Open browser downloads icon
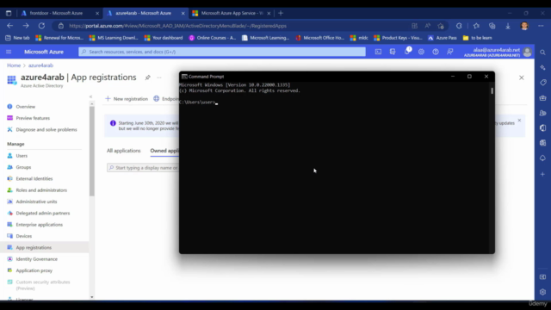The image size is (551, 310). tap(508, 26)
